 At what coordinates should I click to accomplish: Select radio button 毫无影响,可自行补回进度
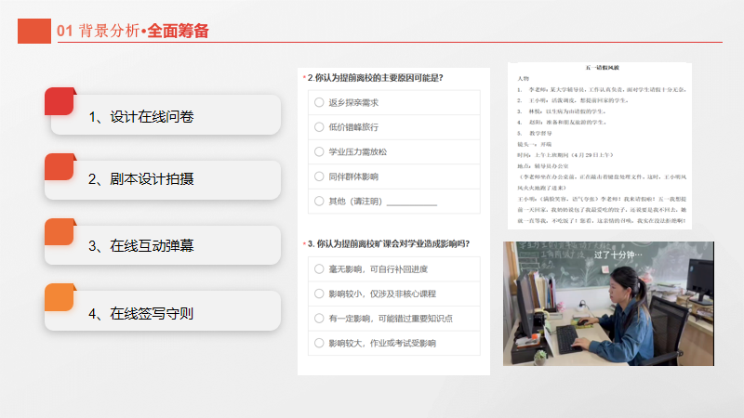(x=319, y=269)
